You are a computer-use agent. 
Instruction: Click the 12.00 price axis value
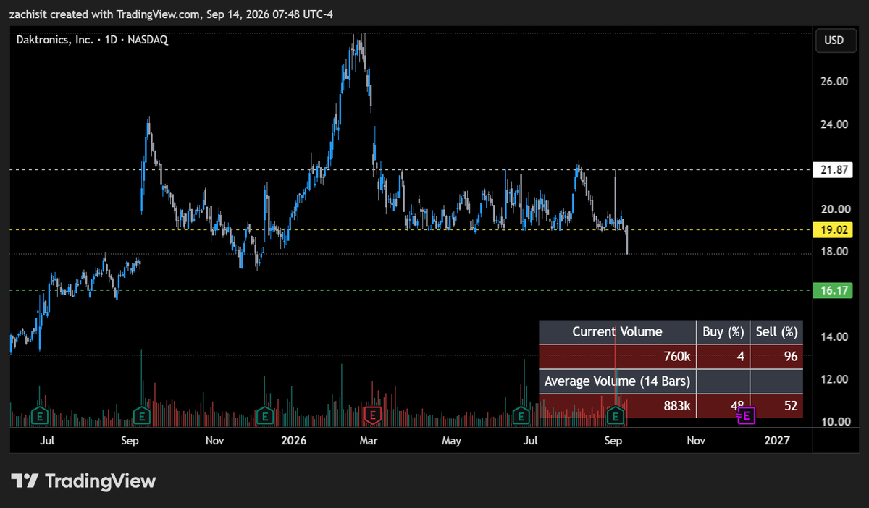point(834,379)
